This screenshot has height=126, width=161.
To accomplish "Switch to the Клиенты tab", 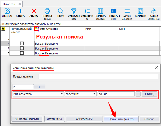I will click(9, 4).
